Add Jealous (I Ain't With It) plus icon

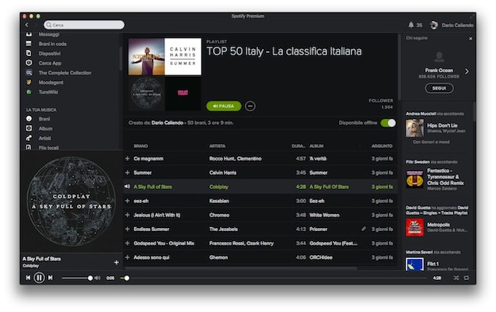(x=127, y=215)
